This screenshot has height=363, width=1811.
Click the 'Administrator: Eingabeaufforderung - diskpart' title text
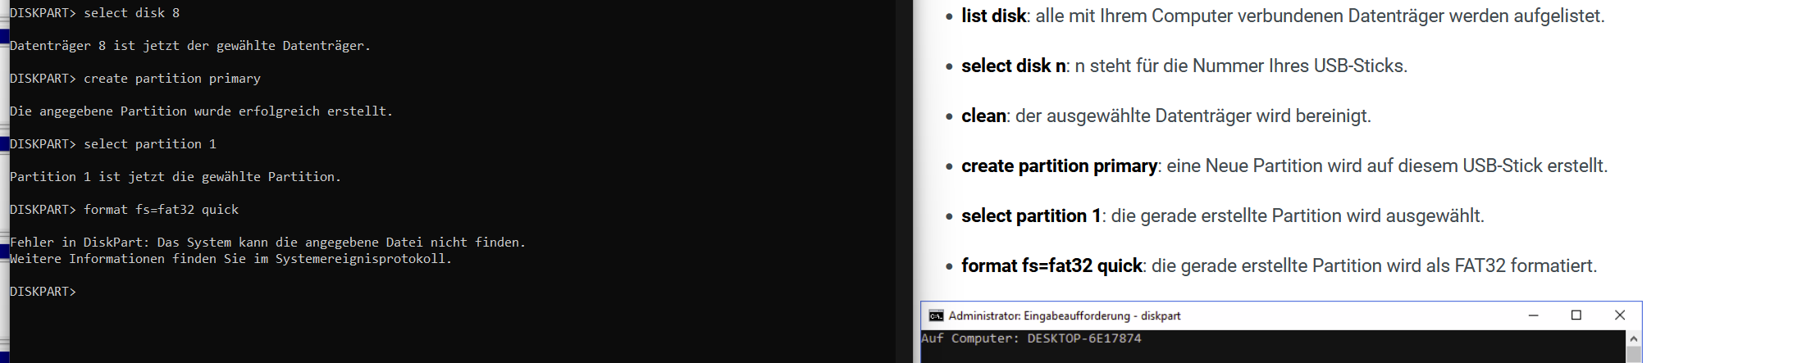pos(1064,315)
